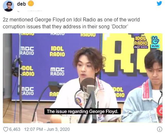The width and height of the screenshot is (165, 133).
Task: Click the Idol Radio logo overlay
Action: click(x=141, y=42)
